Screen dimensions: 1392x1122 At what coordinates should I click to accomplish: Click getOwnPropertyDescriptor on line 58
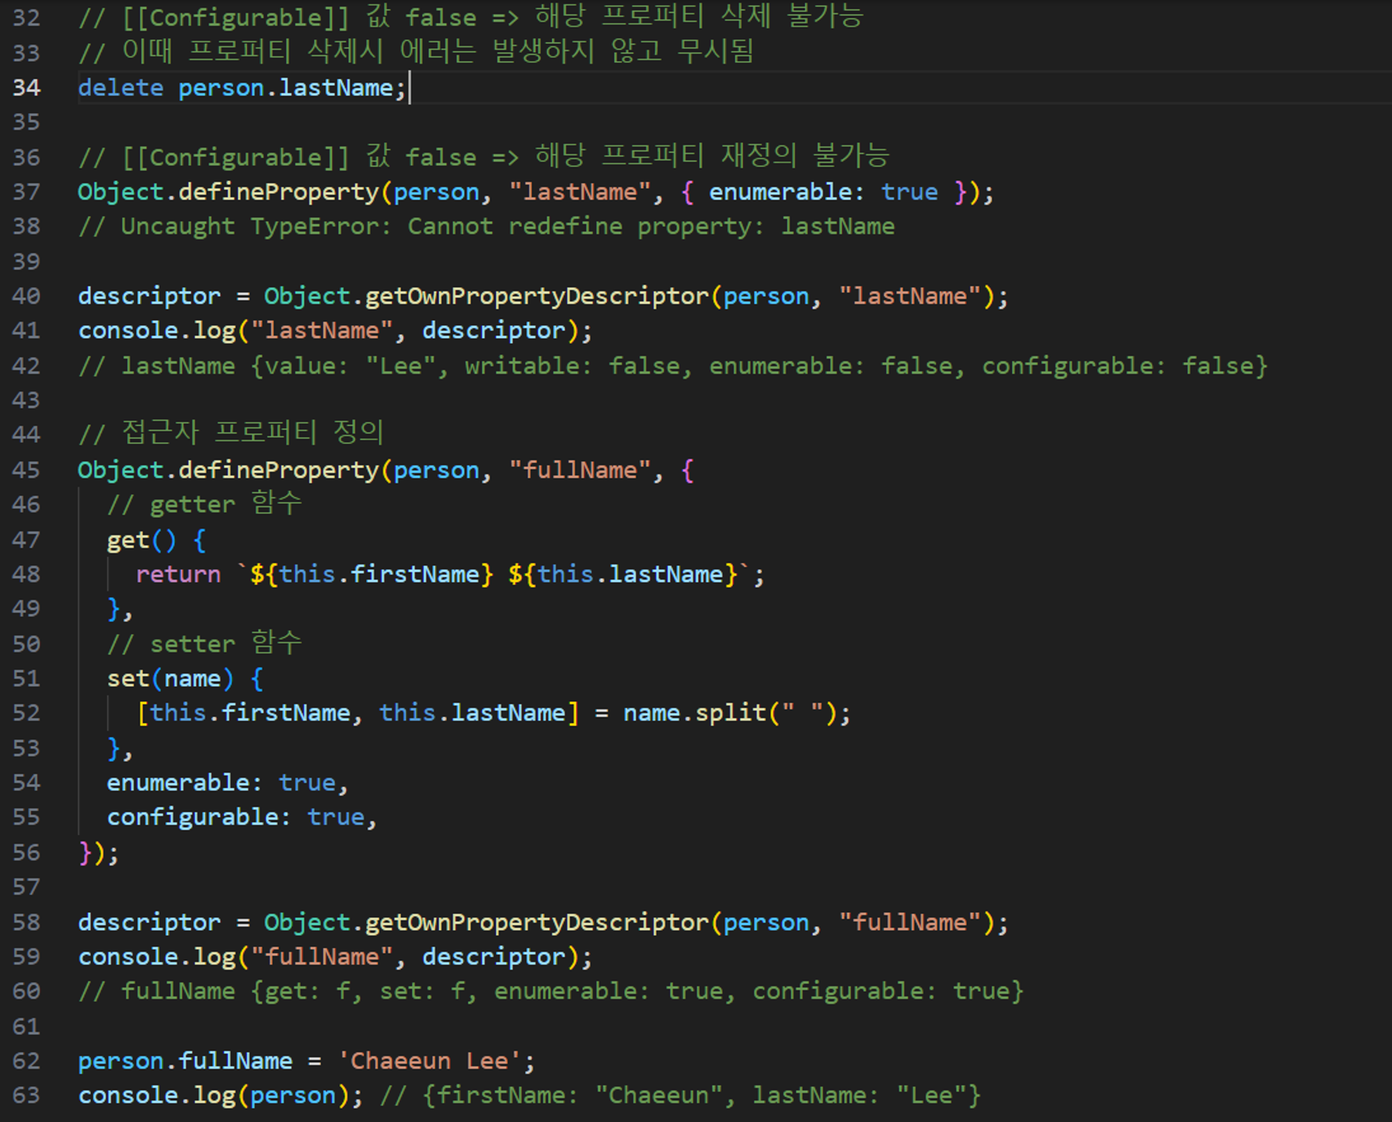point(536,922)
